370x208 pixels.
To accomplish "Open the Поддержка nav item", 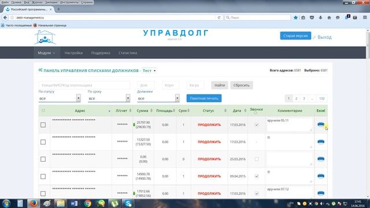I will (x=101, y=53).
